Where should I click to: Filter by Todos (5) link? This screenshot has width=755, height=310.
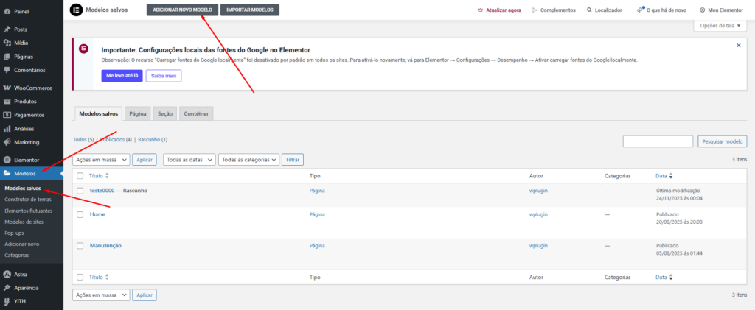83,140
